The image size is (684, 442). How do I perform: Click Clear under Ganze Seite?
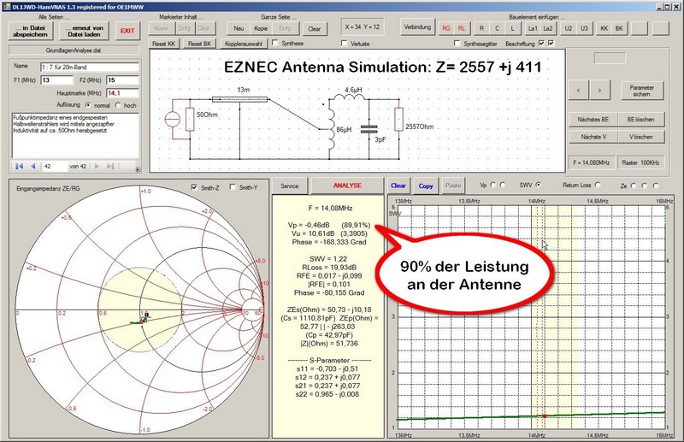314,29
